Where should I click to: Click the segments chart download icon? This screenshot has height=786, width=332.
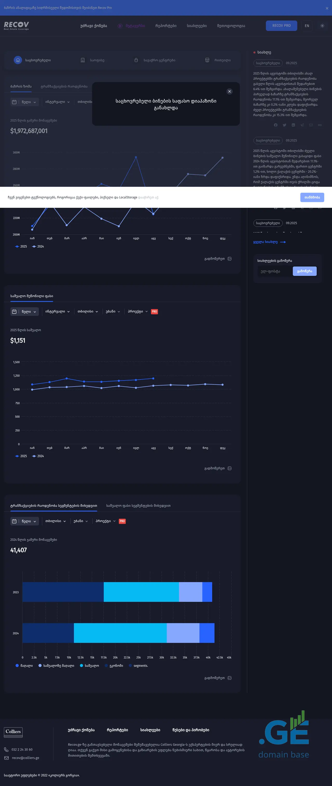(x=230, y=678)
